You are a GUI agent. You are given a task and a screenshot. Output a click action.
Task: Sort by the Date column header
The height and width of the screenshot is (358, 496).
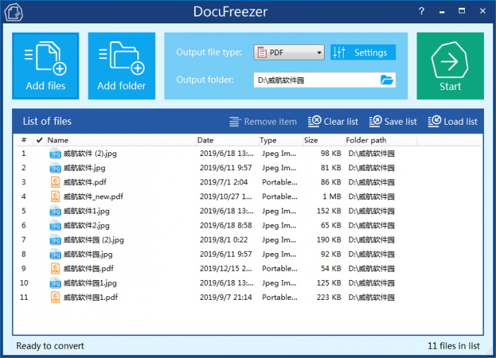227,140
